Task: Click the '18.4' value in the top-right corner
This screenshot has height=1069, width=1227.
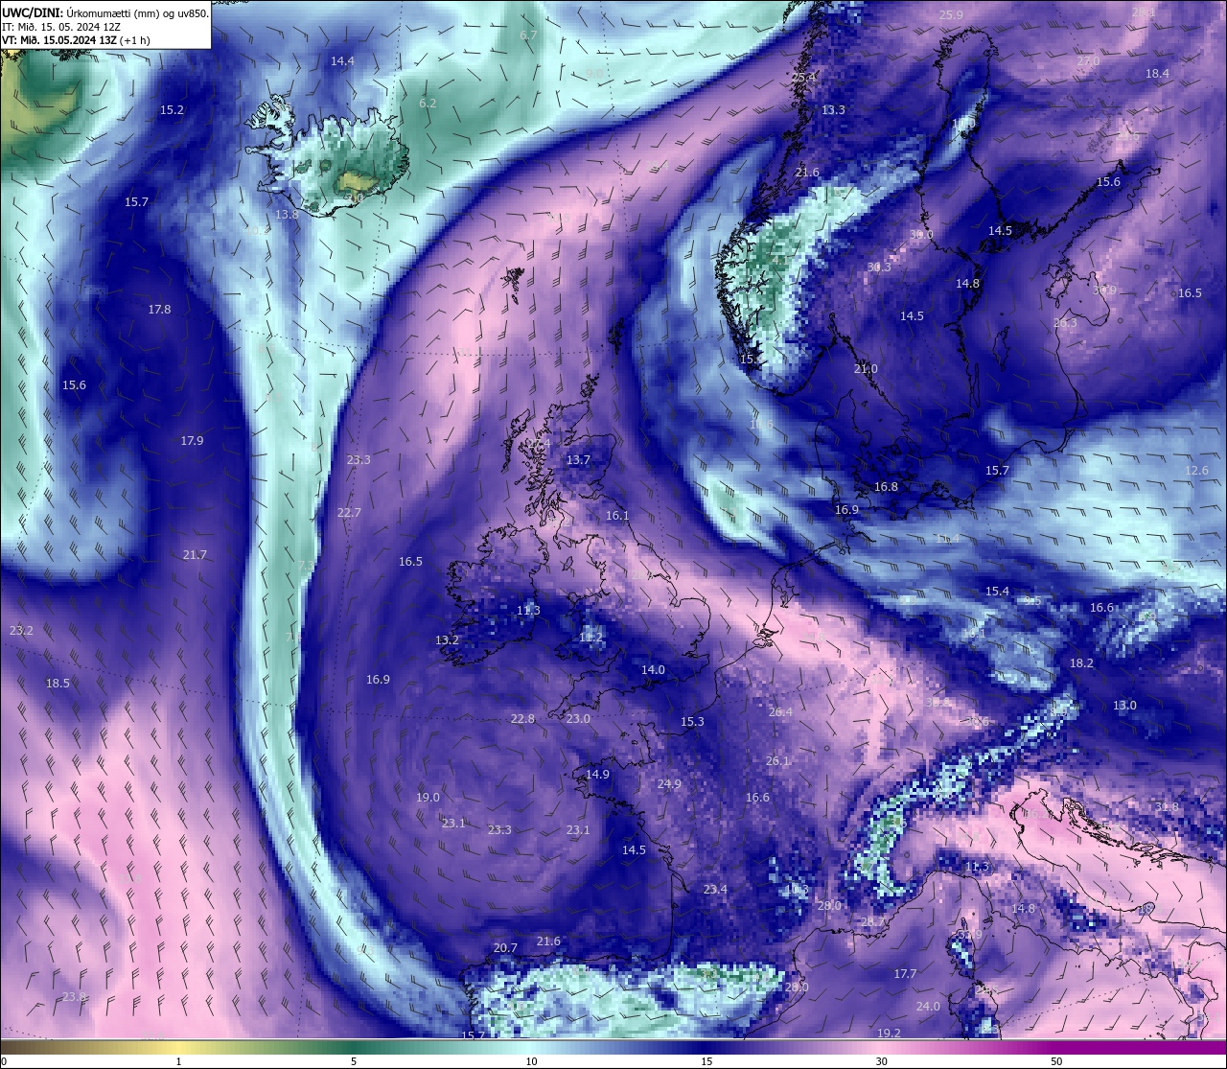Action: [x=1157, y=73]
